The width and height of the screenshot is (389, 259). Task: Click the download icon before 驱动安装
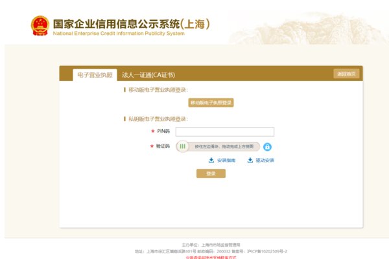coord(250,160)
